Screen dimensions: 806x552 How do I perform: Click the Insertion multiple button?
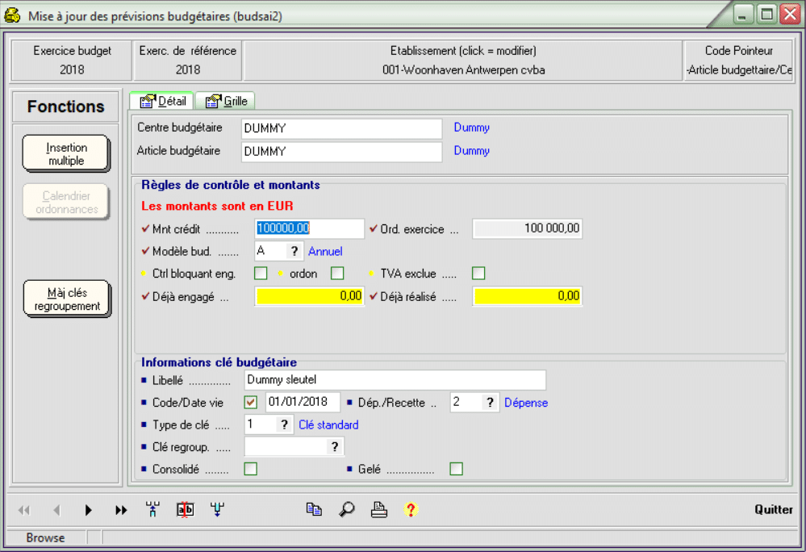coord(66,153)
